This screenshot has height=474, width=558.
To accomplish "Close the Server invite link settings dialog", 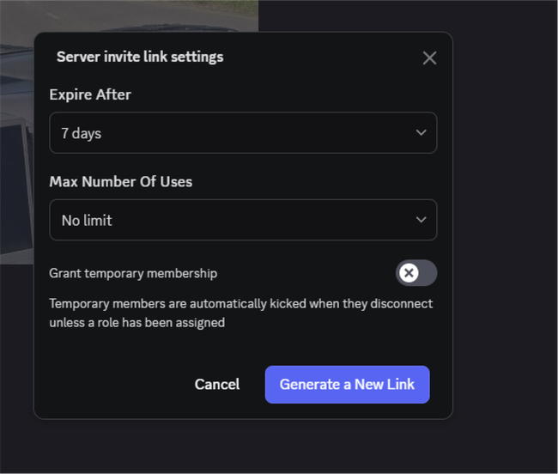I will pos(429,58).
